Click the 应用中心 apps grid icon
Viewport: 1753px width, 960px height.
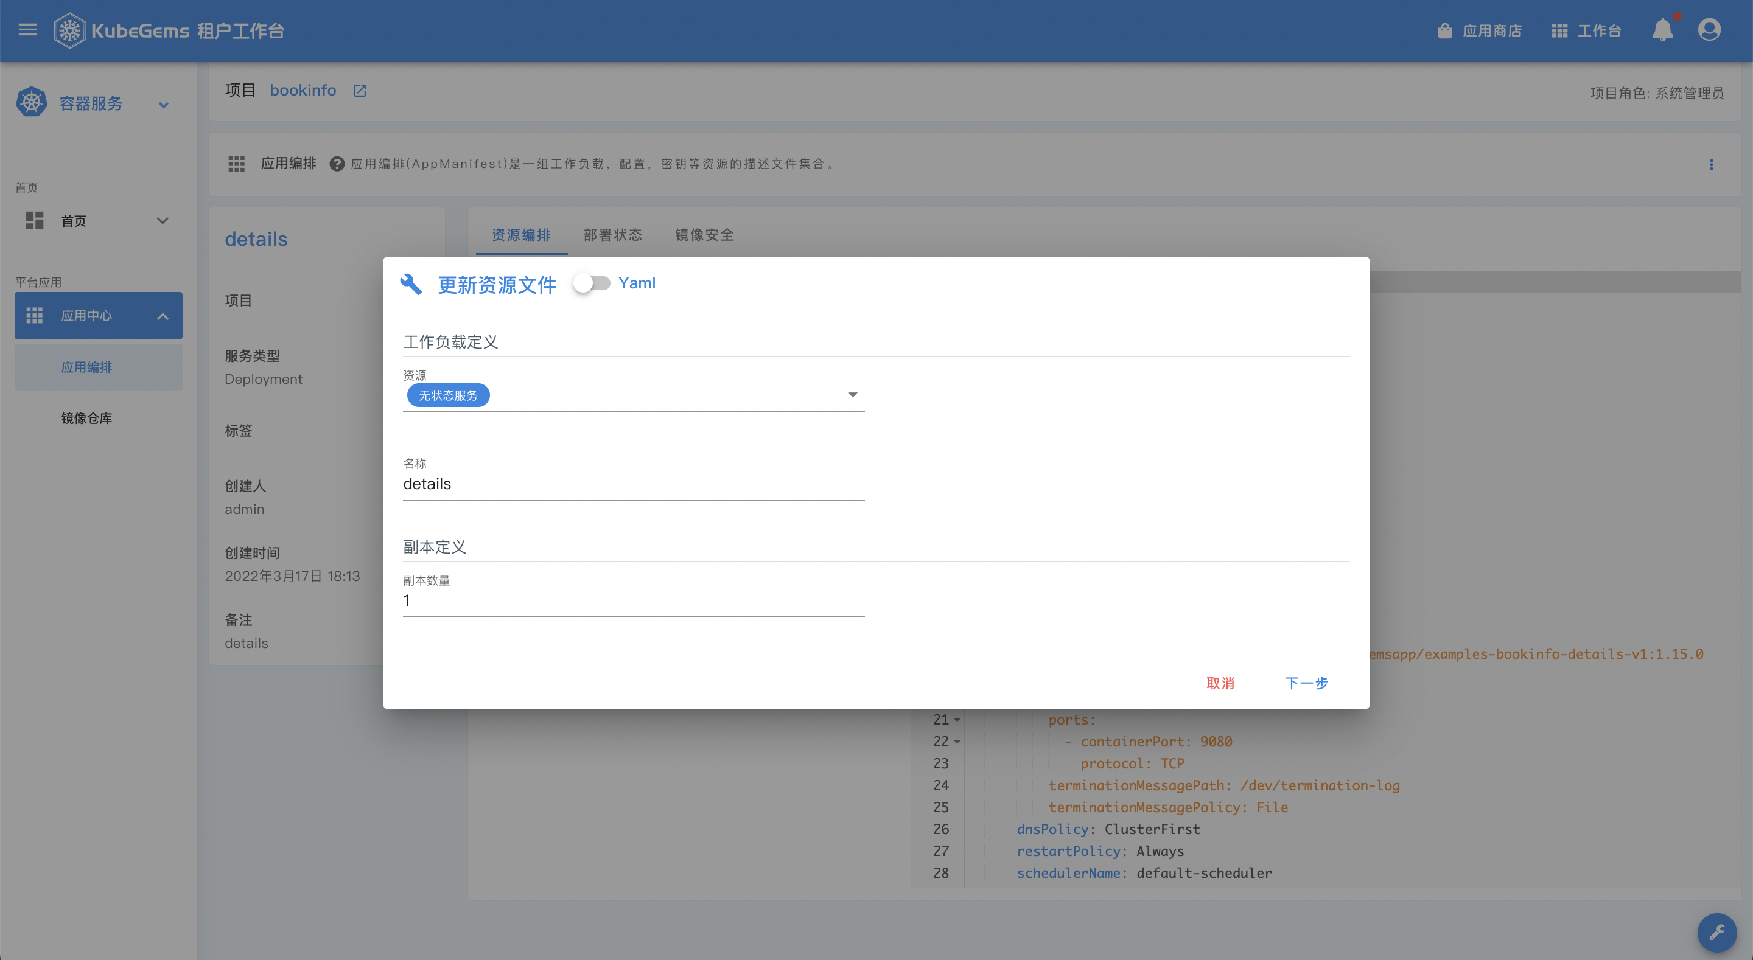34,315
